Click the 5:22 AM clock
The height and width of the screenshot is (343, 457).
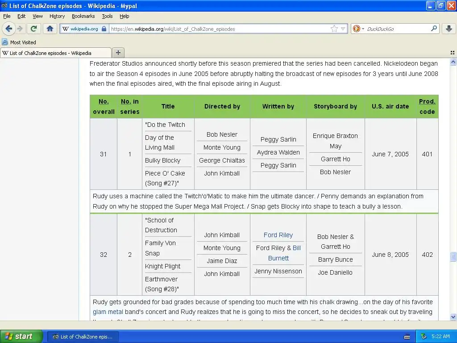click(x=440, y=336)
